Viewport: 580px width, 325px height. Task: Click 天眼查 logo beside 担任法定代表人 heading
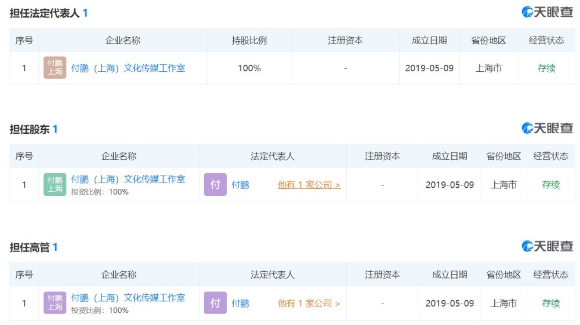tap(547, 12)
